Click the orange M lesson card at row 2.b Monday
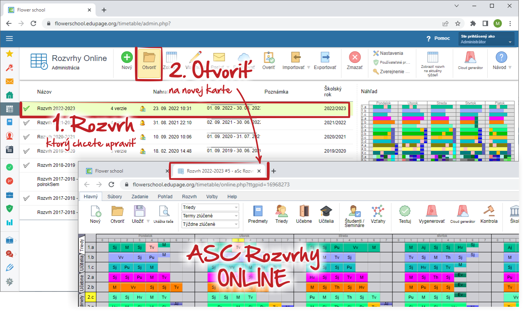Viewport: 523px width, 311px height. 114,287
